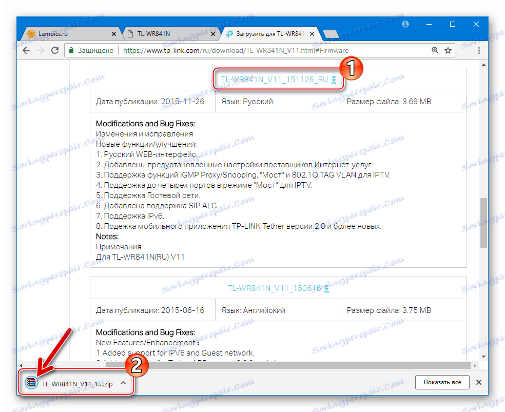Go forward to the next page
Screen dimensions: 505x412
40,50
